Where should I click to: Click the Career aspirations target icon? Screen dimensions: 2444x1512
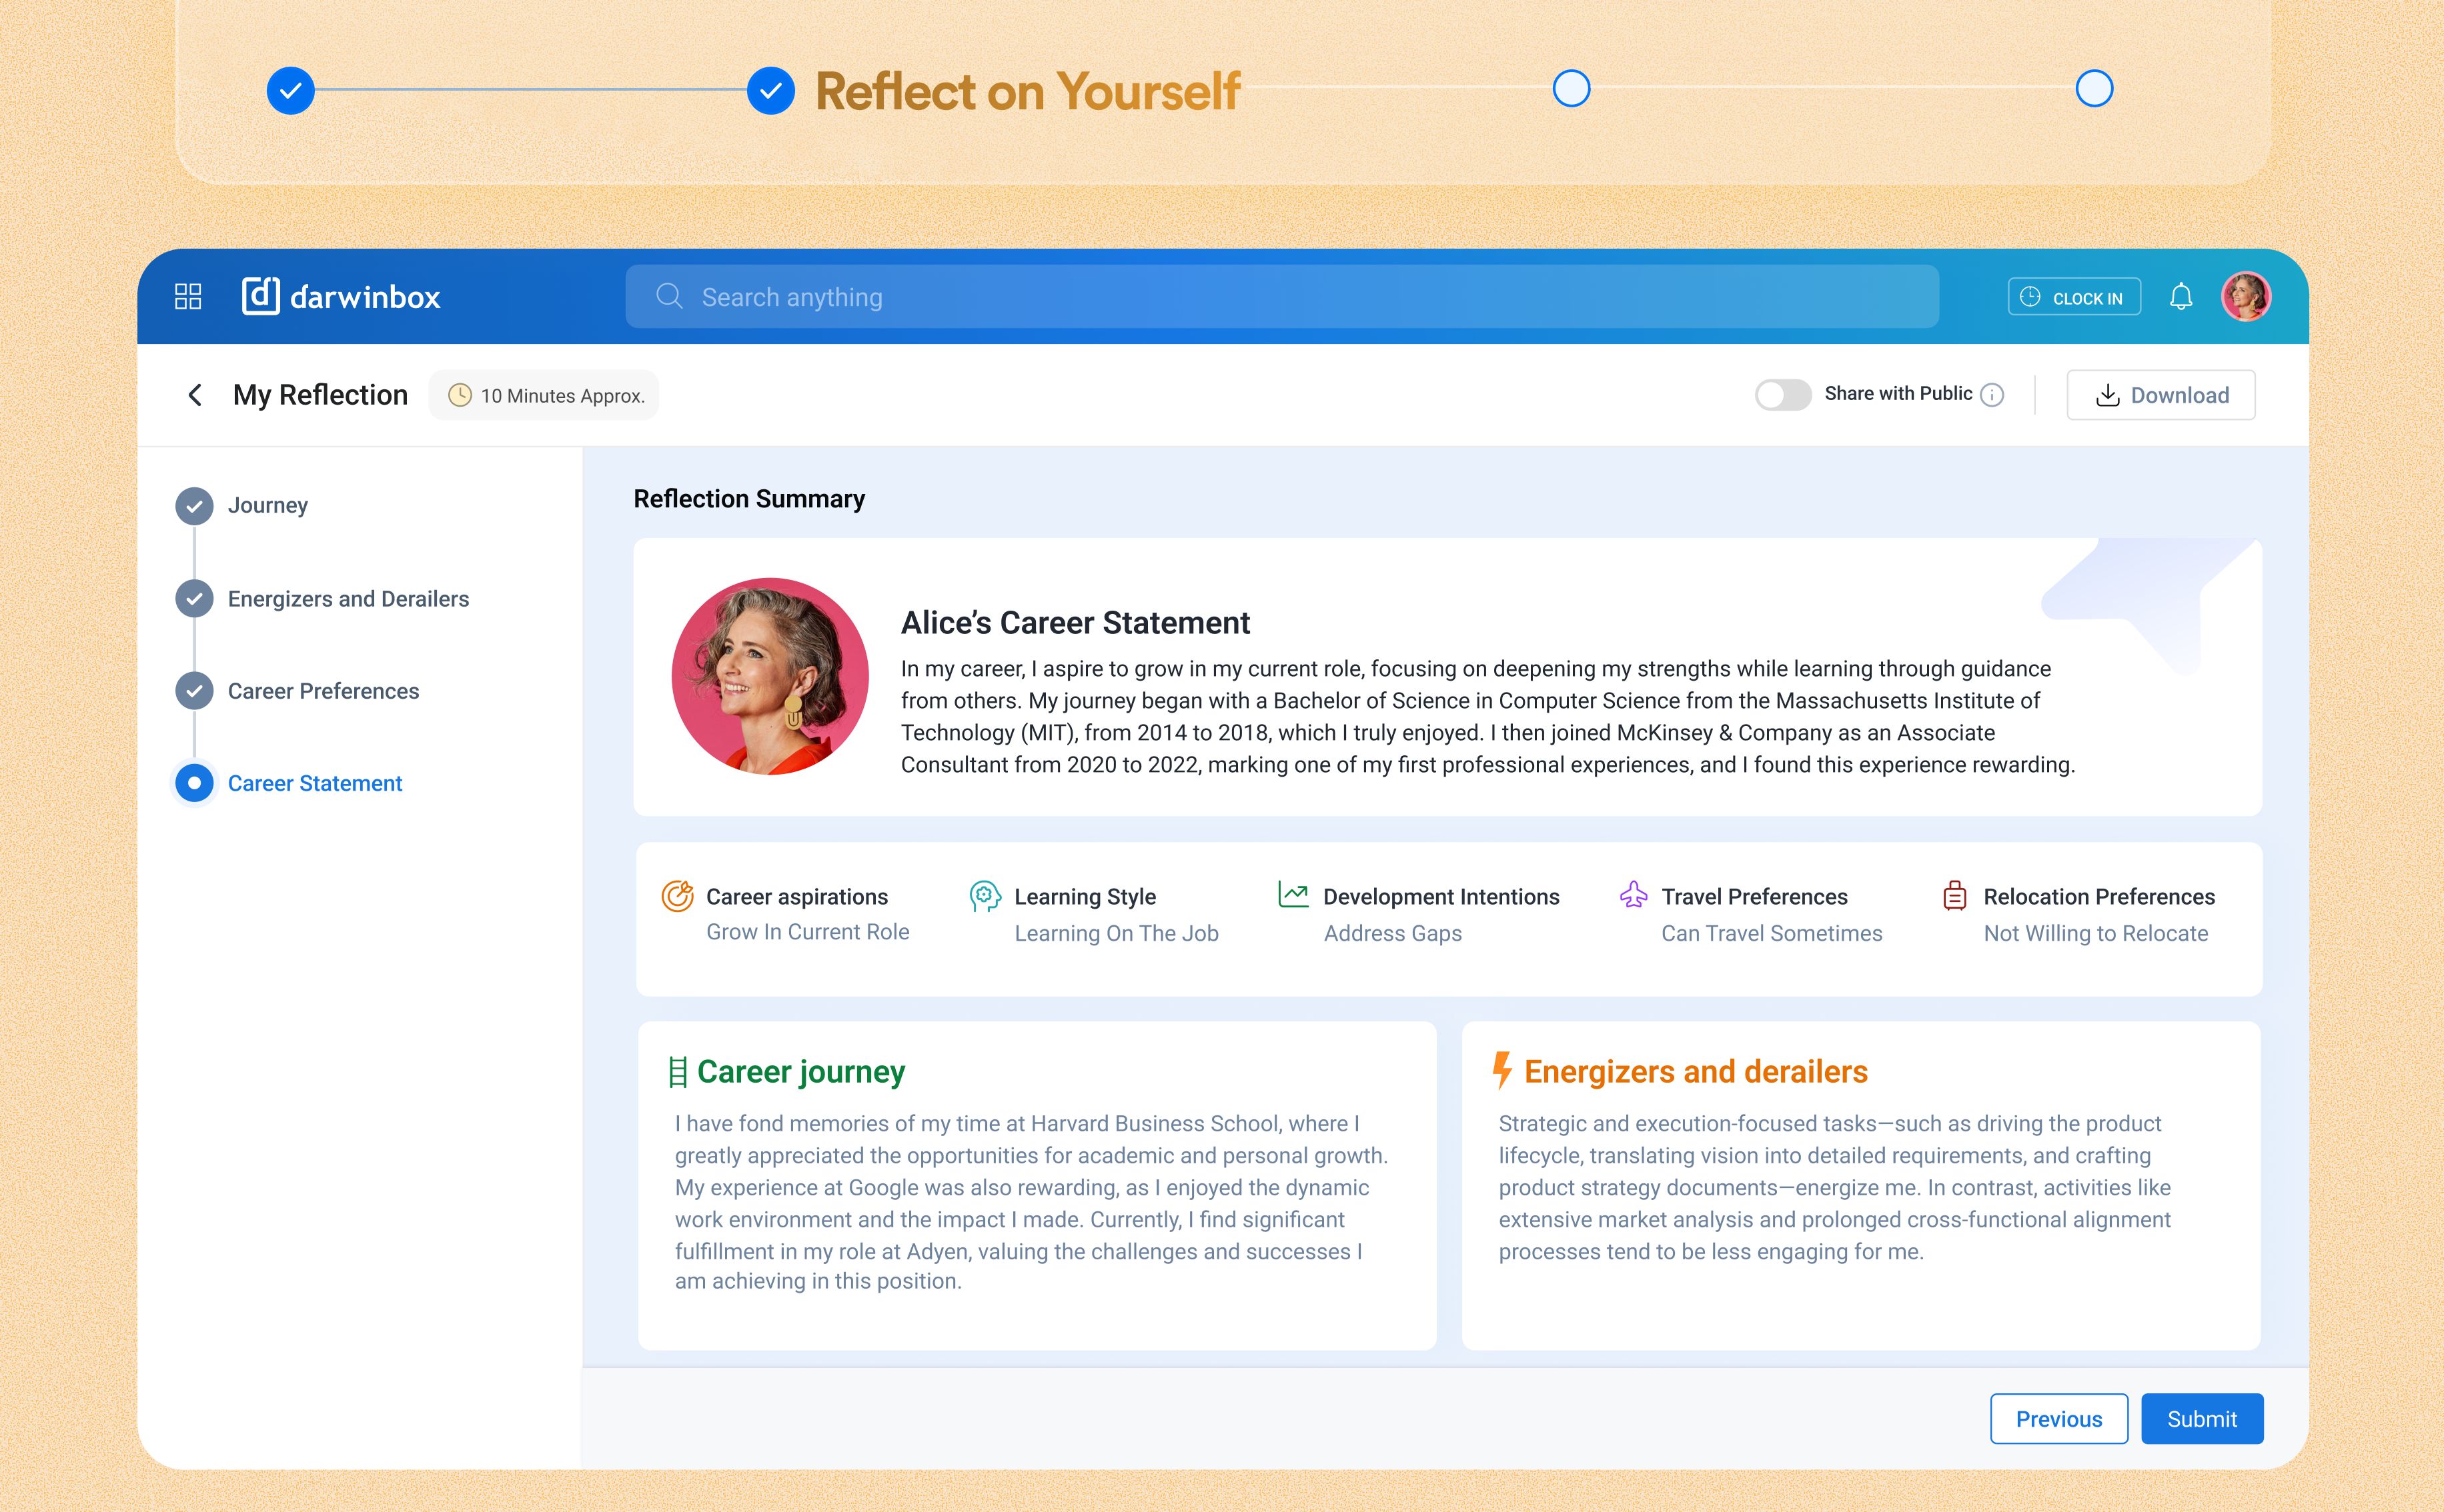(x=677, y=896)
